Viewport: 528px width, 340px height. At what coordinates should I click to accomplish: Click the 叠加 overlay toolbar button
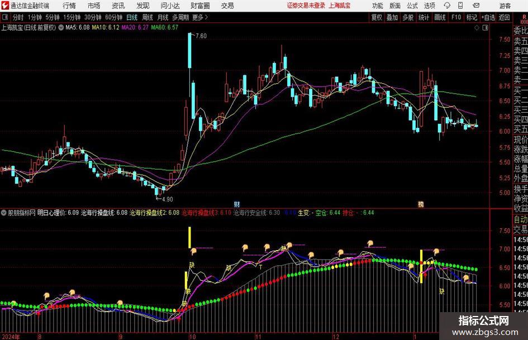tap(392, 17)
